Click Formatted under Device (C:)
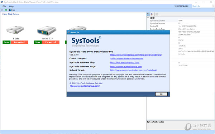Viewport: 215px width, 134px height. (51, 42)
